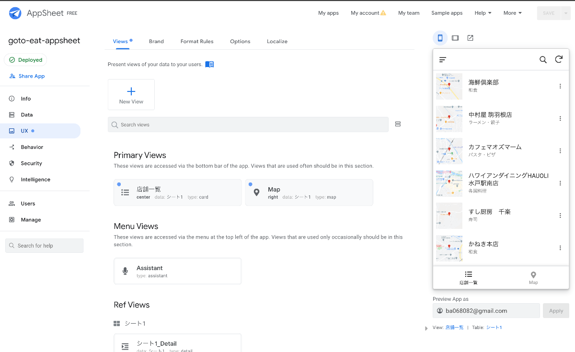Open more options for かねき本店

[560, 248]
